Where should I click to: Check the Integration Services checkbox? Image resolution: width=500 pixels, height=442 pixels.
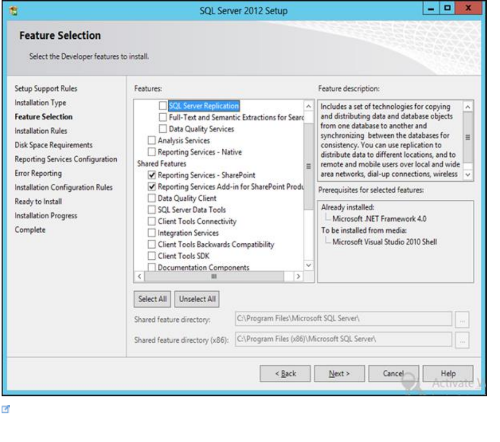click(x=152, y=233)
